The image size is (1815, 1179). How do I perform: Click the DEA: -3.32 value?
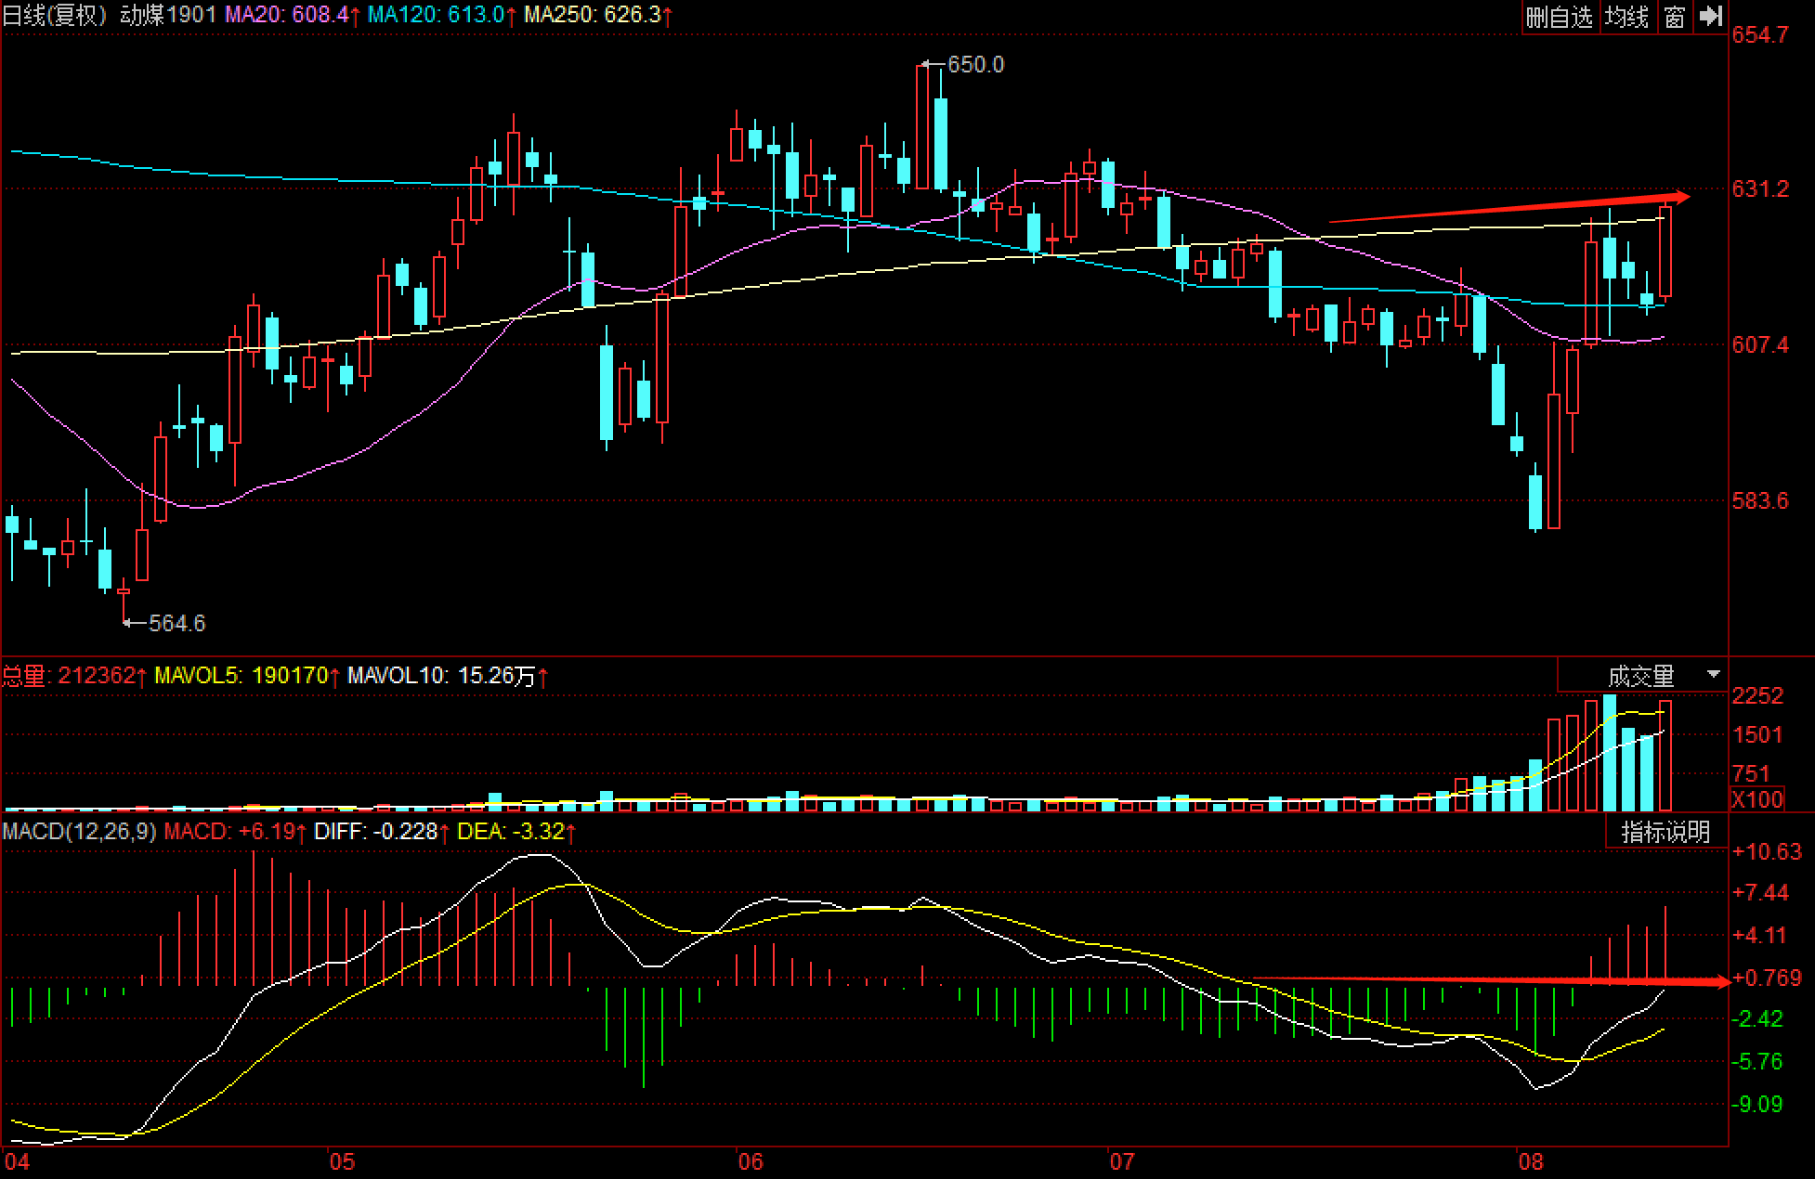point(516,832)
